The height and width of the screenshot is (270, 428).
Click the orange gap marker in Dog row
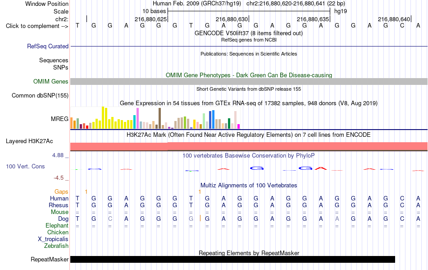[x=200, y=218]
